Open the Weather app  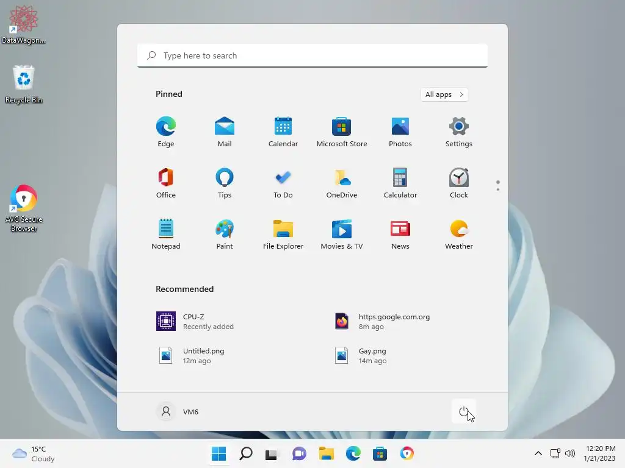click(459, 235)
